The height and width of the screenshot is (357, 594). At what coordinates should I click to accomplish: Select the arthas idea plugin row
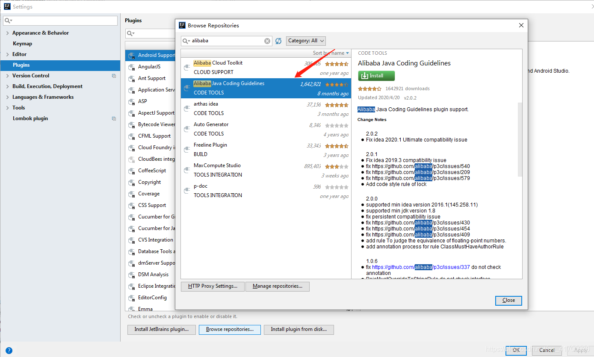click(x=266, y=109)
